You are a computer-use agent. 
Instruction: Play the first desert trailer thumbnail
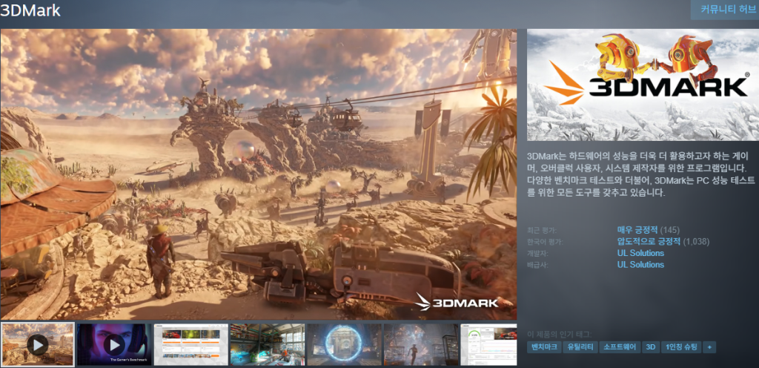pos(38,344)
